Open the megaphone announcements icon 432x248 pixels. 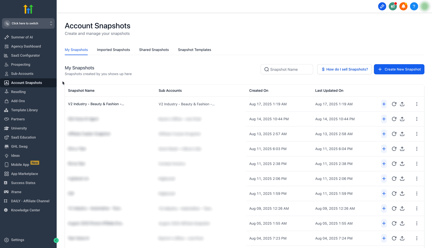point(393,6)
